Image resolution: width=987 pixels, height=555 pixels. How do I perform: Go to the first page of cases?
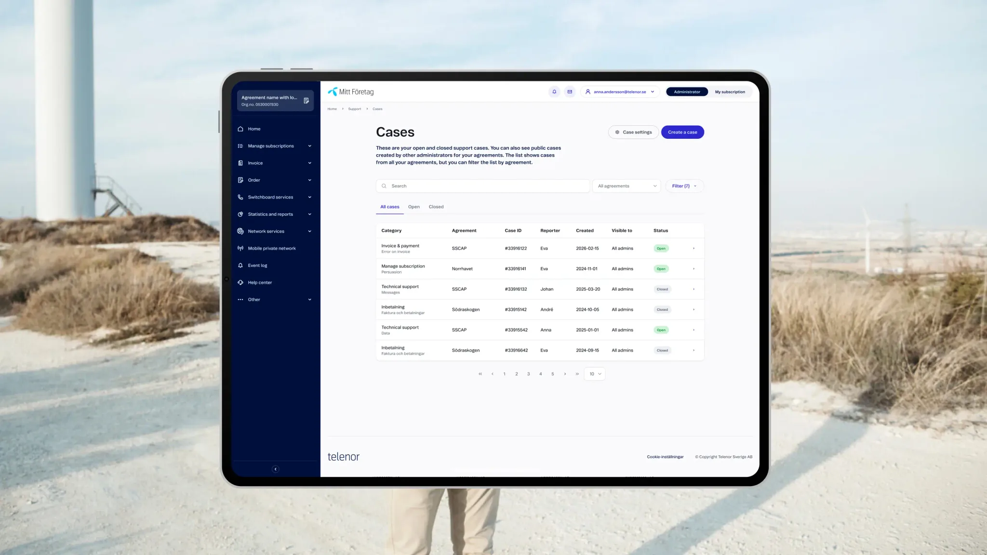coord(480,374)
